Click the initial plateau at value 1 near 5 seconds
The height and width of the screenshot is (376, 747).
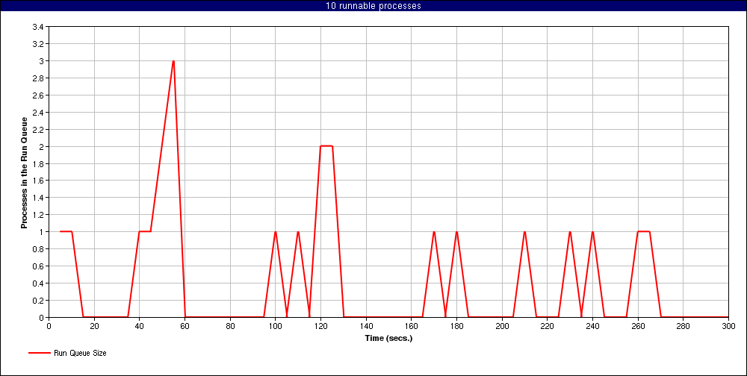point(66,232)
